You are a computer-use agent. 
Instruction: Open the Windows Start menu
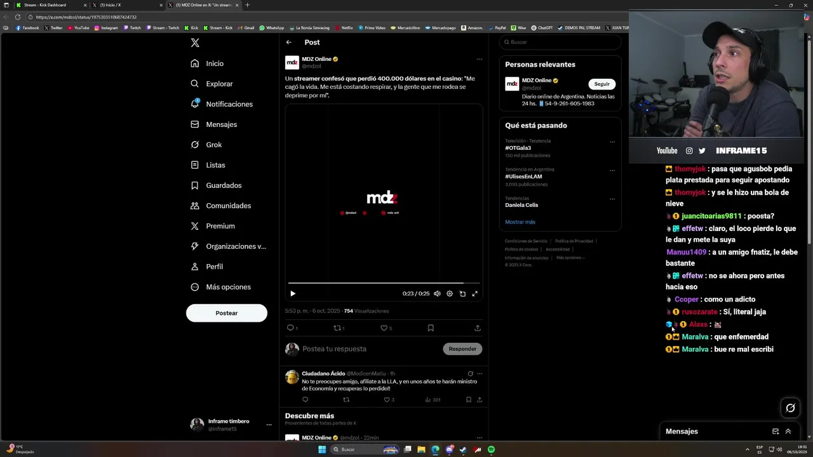tap(322, 449)
